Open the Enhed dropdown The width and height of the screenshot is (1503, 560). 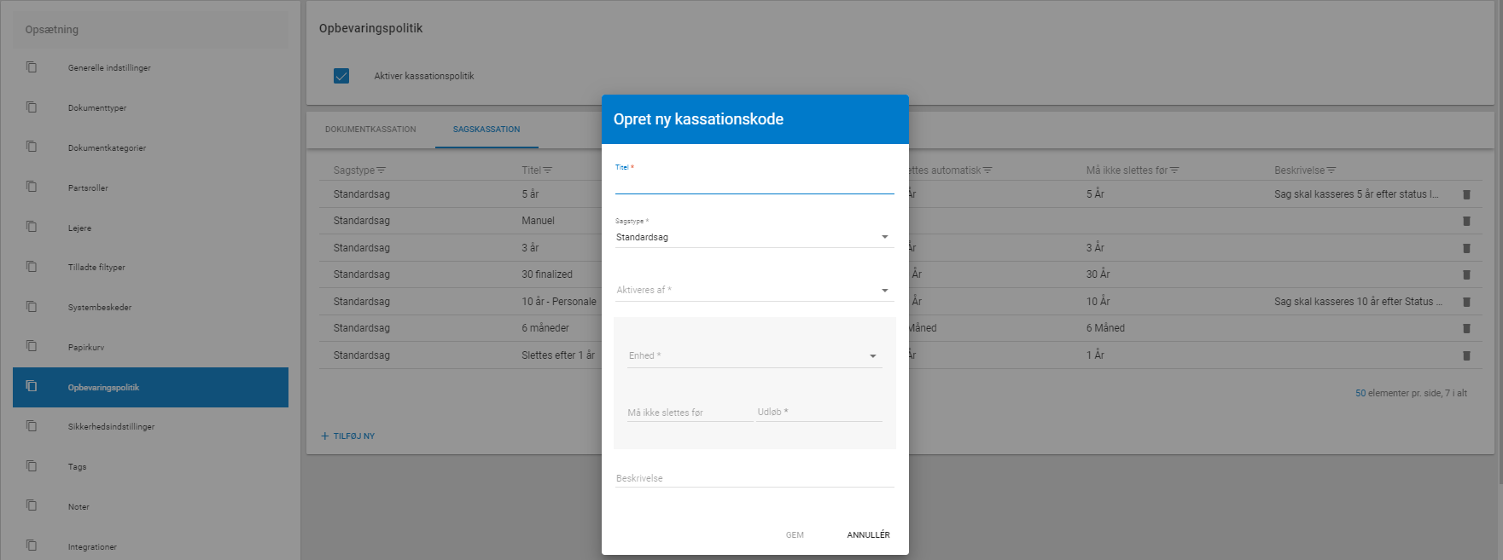754,355
